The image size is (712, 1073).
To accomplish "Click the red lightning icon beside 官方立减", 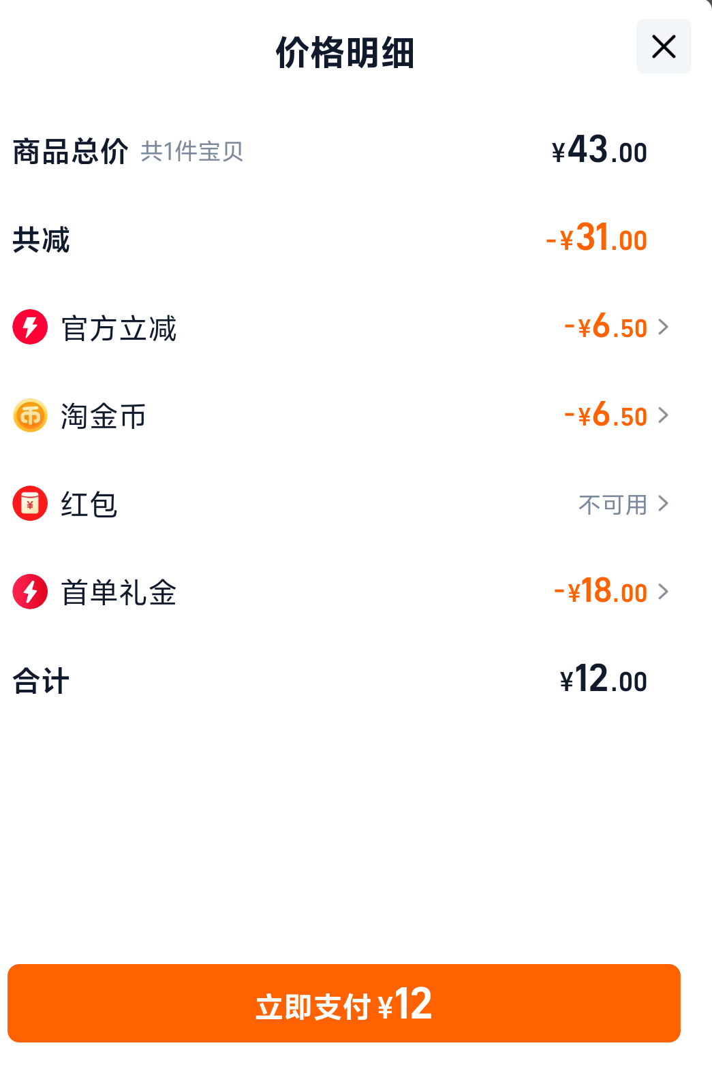I will pos(30,327).
